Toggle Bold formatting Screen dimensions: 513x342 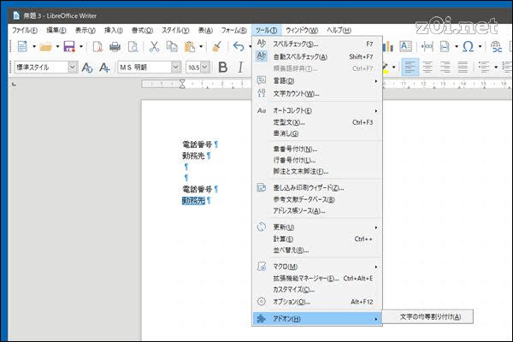[223, 68]
